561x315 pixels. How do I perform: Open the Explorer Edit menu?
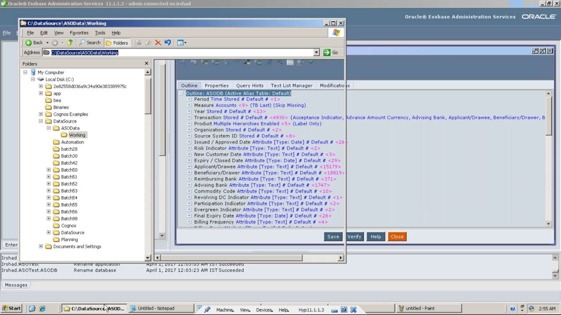coord(44,33)
